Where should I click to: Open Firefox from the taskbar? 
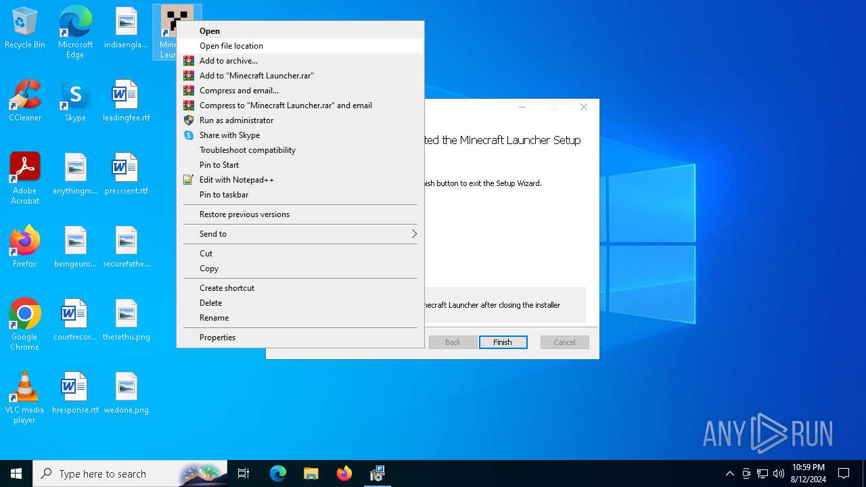pos(344,473)
